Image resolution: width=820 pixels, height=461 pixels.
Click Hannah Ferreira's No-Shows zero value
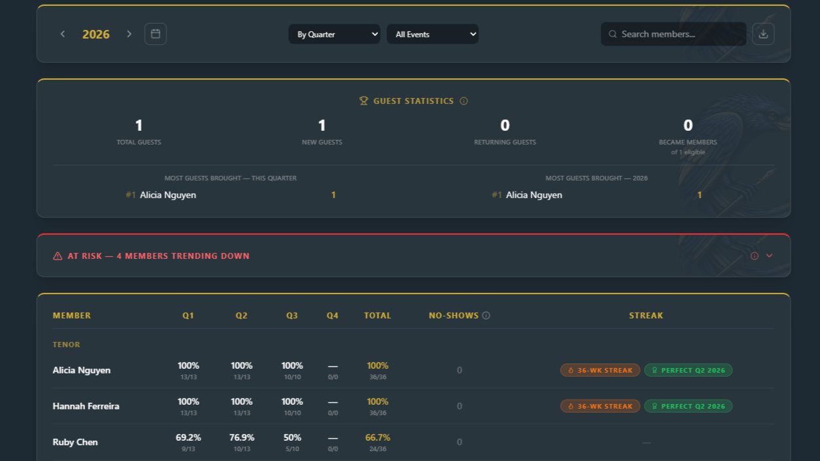[x=459, y=406]
